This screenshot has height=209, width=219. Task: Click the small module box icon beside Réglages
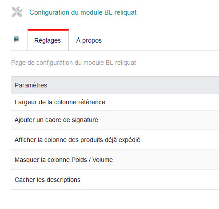(x=16, y=39)
